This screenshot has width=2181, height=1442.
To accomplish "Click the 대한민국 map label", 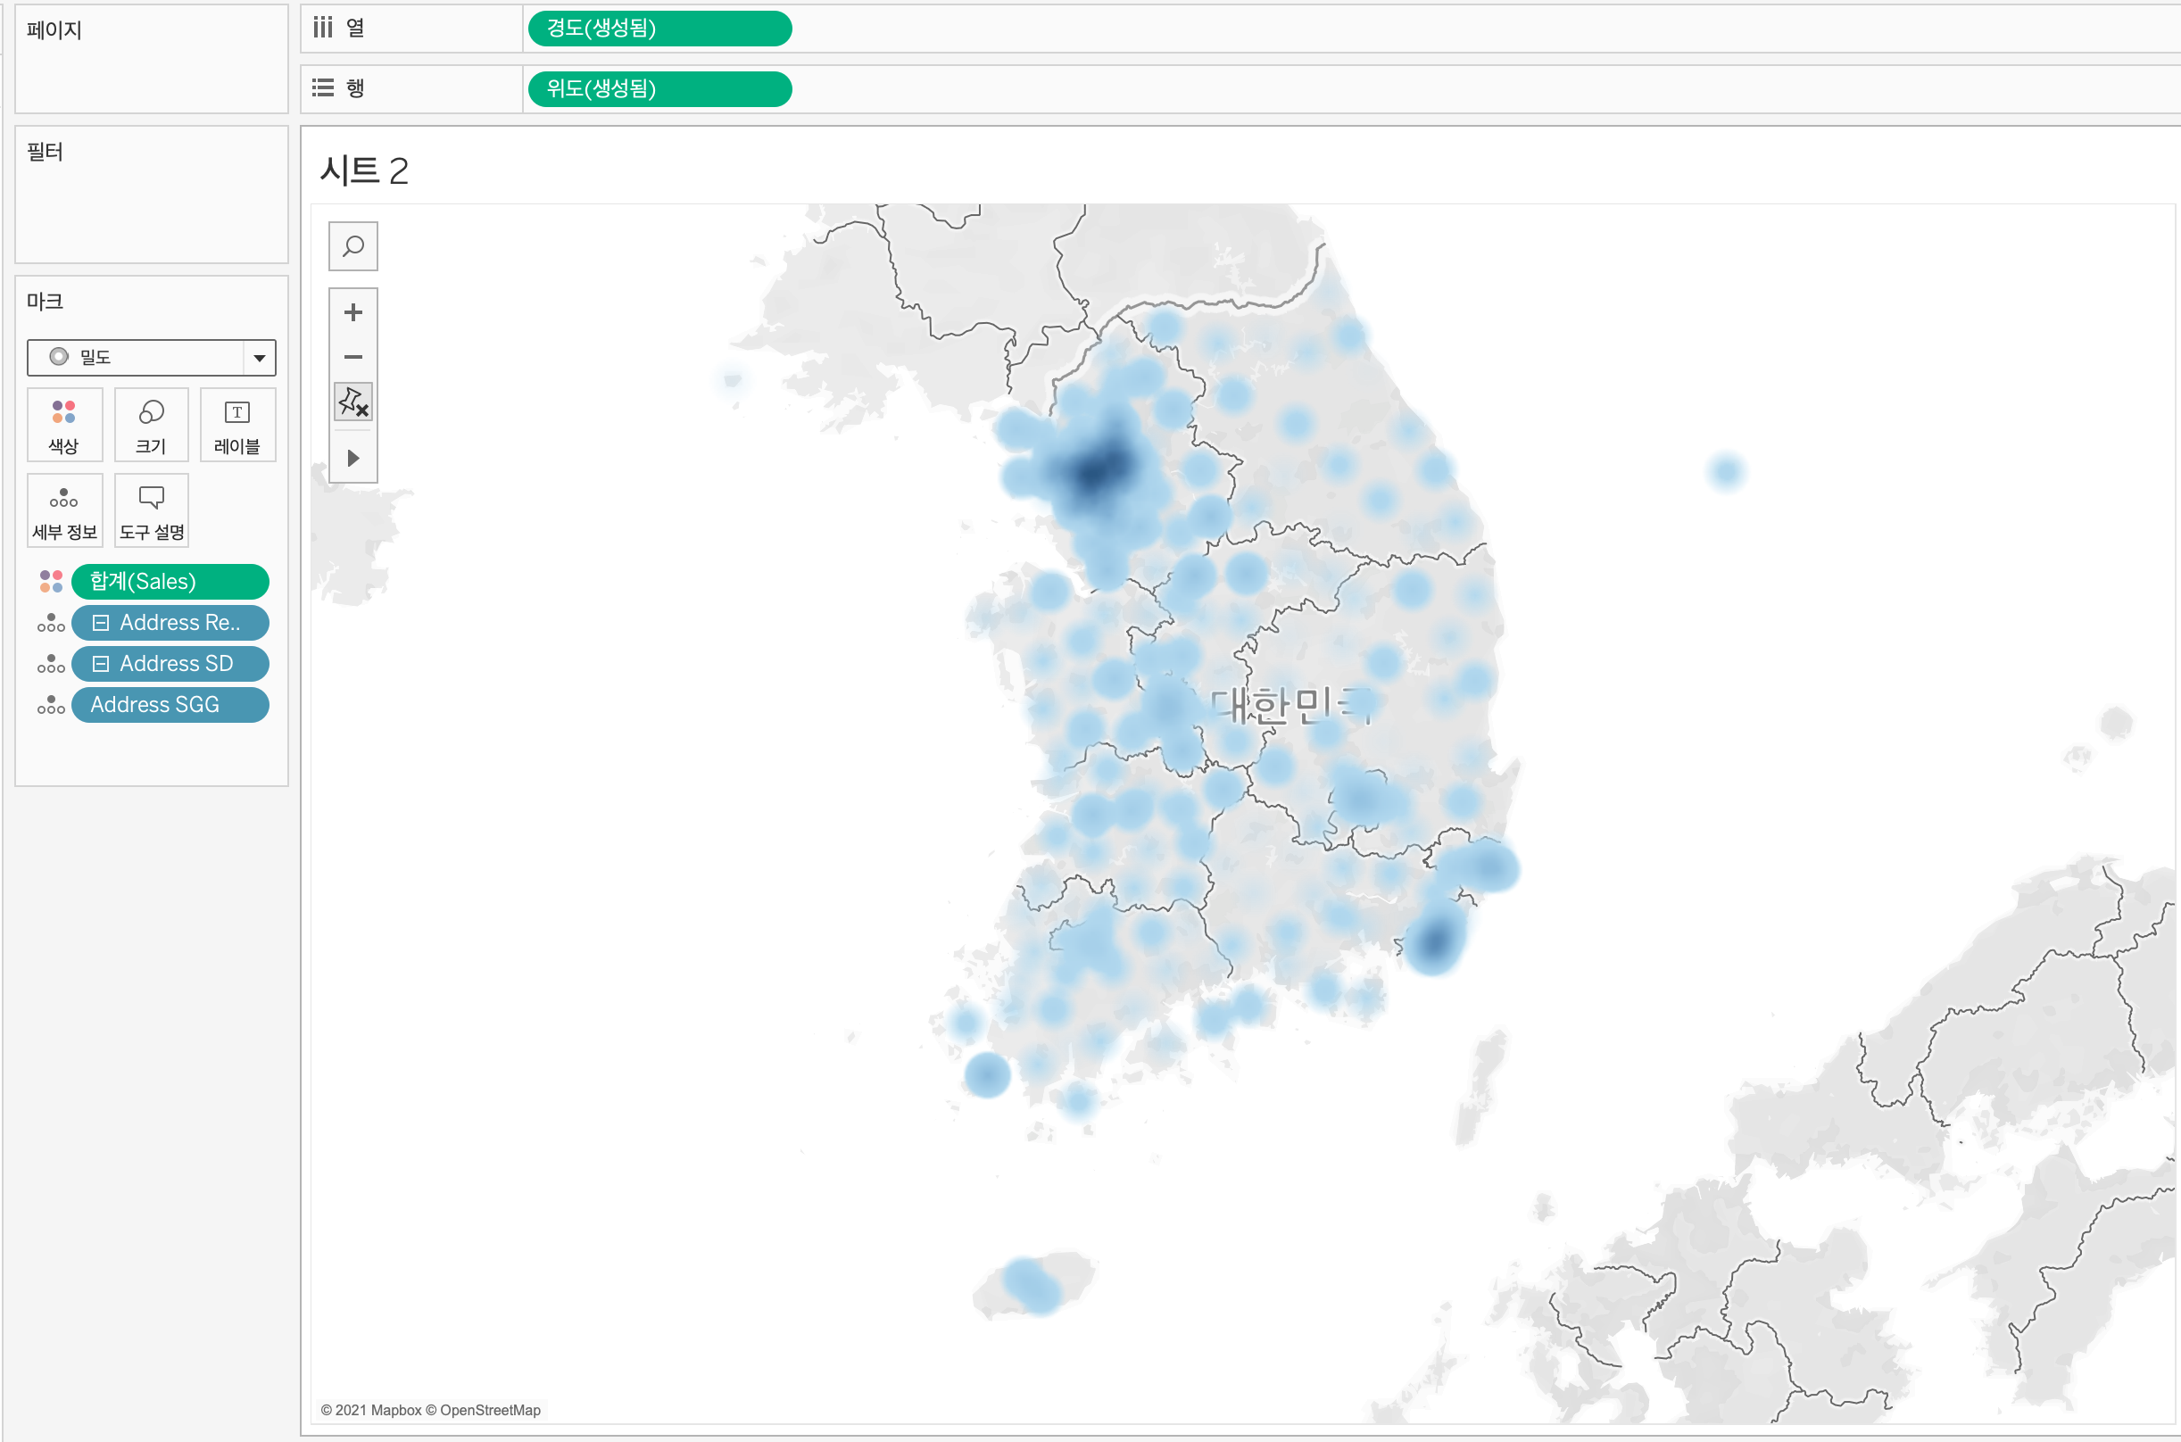I will point(1292,707).
